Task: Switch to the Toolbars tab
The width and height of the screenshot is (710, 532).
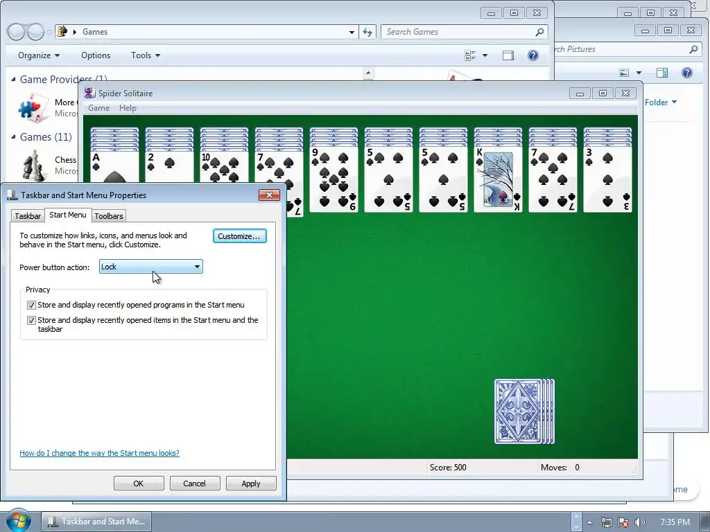Action: pyautogui.click(x=109, y=216)
